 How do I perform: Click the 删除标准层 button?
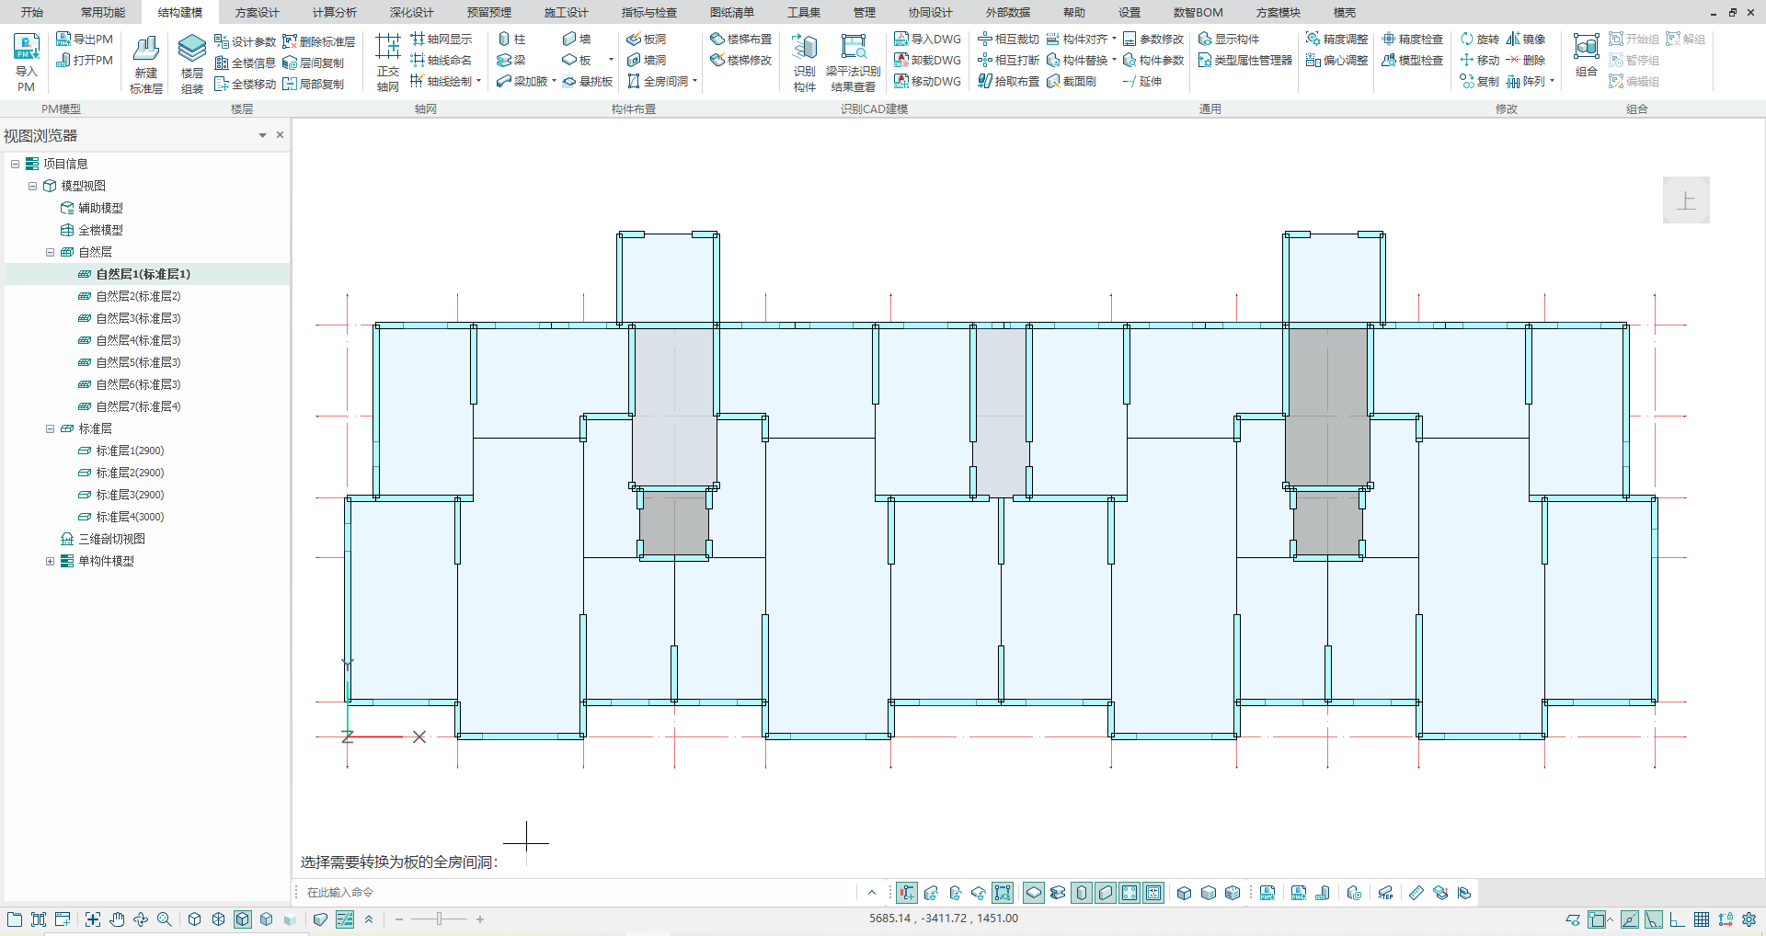(x=319, y=41)
